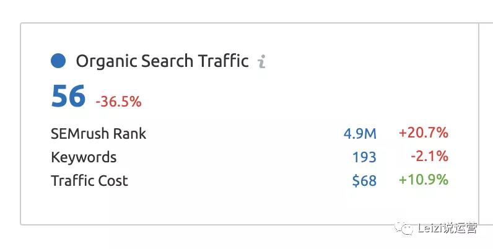This screenshot has width=493, height=249.
Task: Click the green +10.9% cost change
Action: (424, 180)
